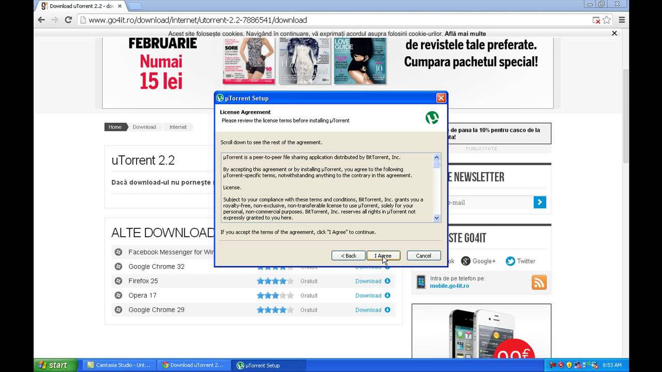The width and height of the screenshot is (662, 372).
Task: Click the Download link for Opera 17
Action: coord(368,296)
